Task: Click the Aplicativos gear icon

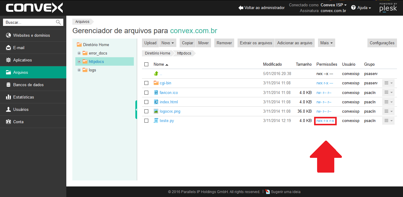Action: click(8, 60)
